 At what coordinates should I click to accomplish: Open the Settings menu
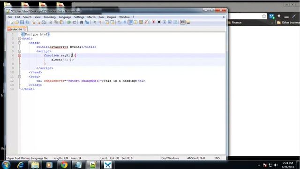pos(79,17)
